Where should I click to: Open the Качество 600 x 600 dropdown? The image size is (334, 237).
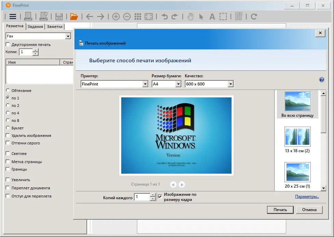231,84
